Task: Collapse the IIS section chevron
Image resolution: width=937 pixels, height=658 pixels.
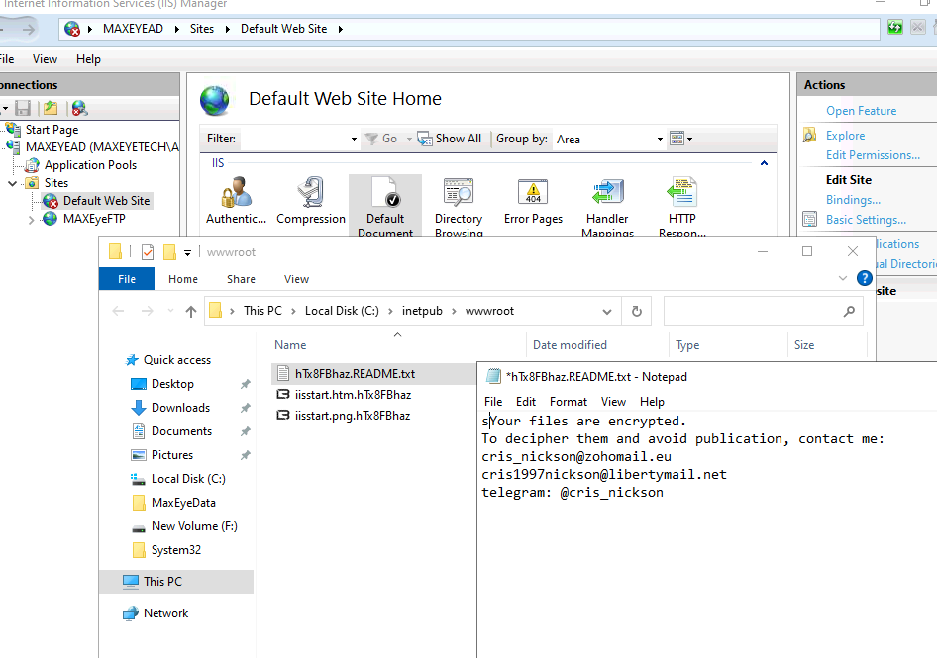Action: [764, 163]
